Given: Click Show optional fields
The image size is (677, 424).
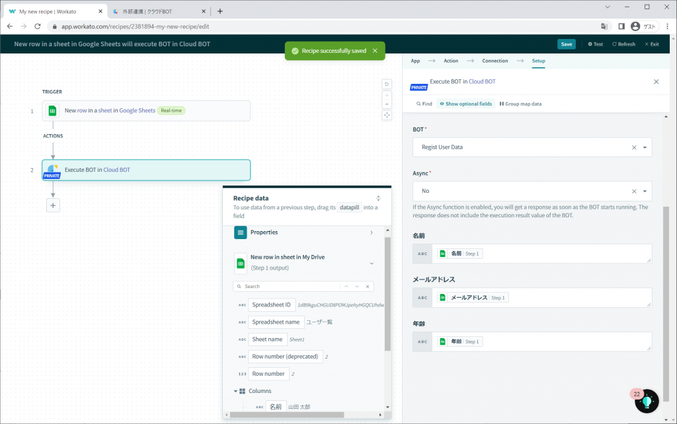Looking at the screenshot, I should pos(466,104).
